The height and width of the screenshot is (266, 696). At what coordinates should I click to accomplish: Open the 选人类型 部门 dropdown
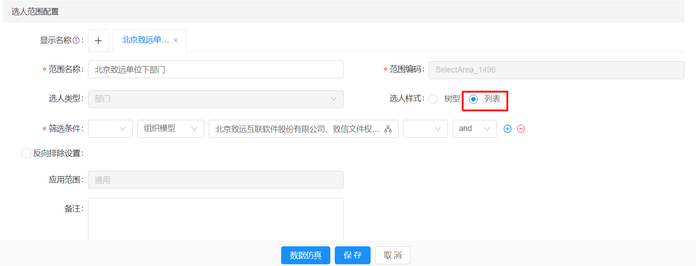216,99
